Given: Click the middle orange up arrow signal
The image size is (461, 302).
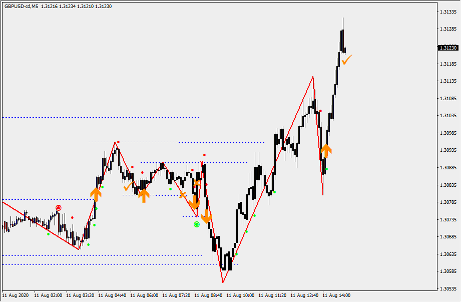Looking at the screenshot, I should [x=144, y=195].
